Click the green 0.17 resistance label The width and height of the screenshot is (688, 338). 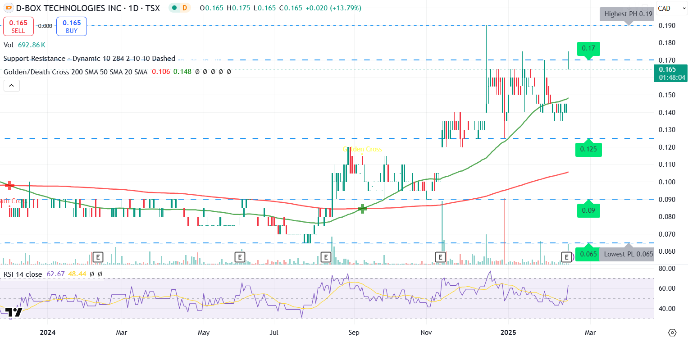588,48
